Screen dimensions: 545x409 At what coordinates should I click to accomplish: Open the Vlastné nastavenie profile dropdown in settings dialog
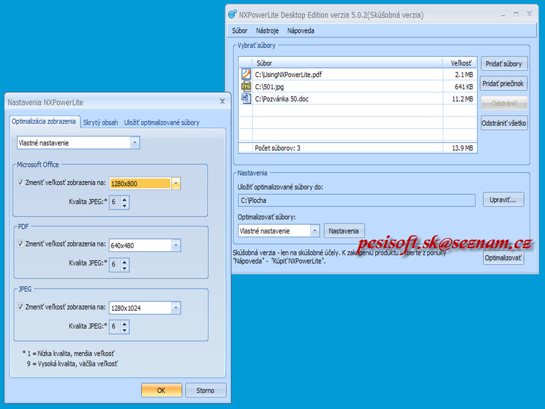135,143
